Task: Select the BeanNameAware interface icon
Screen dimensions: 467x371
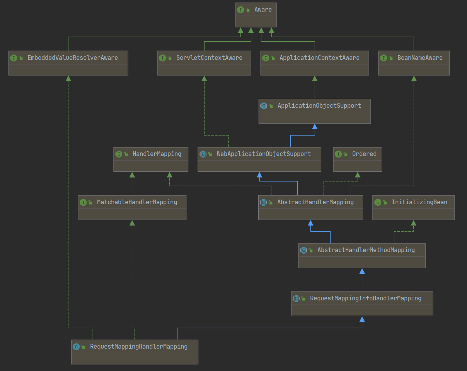Action: pyautogui.click(x=383, y=58)
